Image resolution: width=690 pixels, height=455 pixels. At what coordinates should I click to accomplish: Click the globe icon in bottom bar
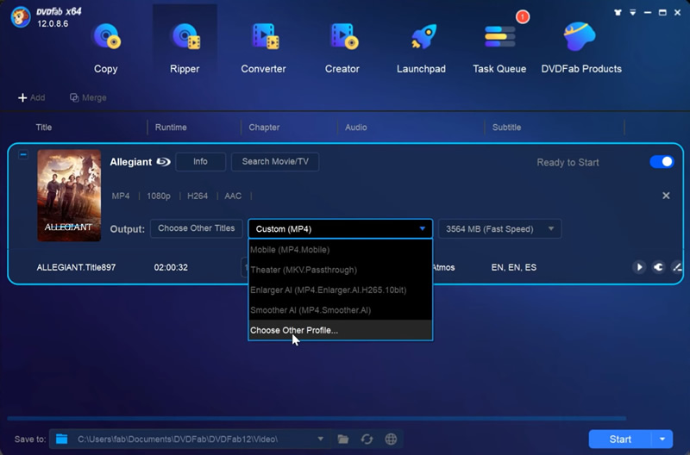point(391,439)
